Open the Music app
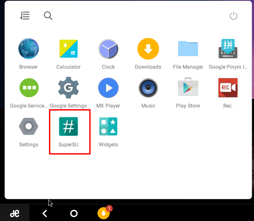 pyautogui.click(x=148, y=88)
